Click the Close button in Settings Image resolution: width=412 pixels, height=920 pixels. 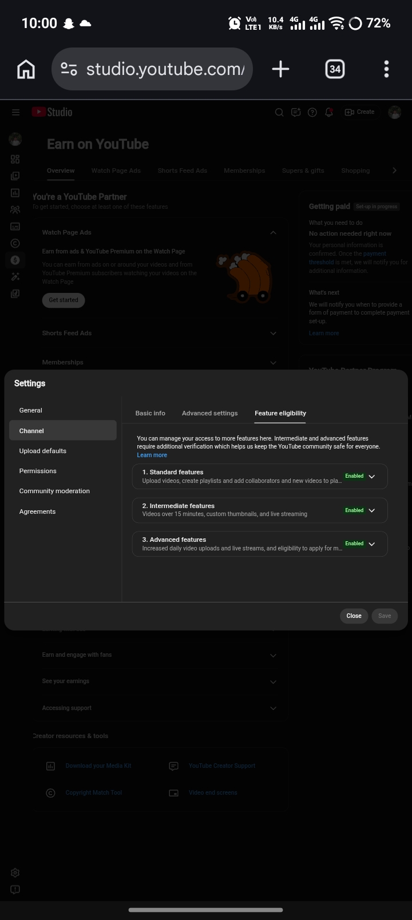[354, 616]
